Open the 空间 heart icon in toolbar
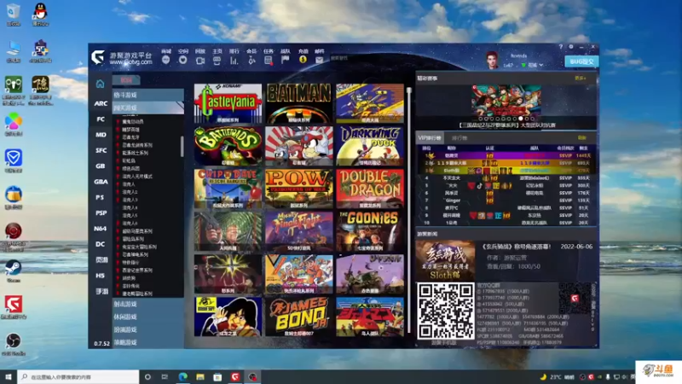This screenshot has width=682, height=384. coord(182,60)
